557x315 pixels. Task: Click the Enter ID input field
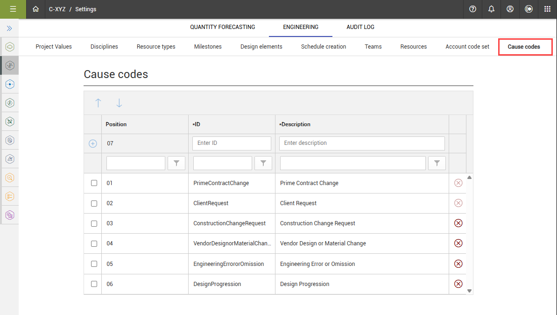click(232, 143)
